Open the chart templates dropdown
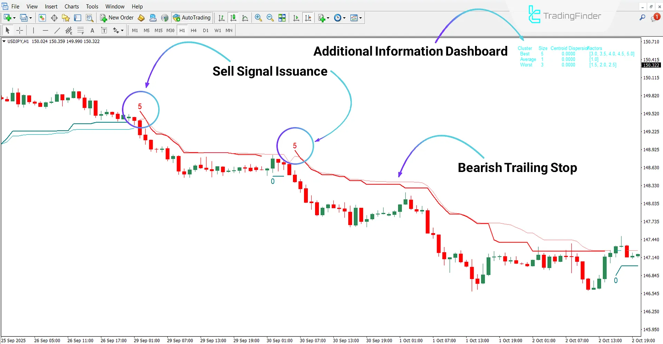This screenshot has width=663, height=344. point(360,18)
